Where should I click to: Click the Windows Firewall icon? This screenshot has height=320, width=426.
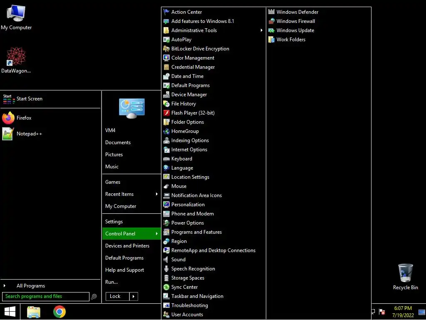point(271,21)
